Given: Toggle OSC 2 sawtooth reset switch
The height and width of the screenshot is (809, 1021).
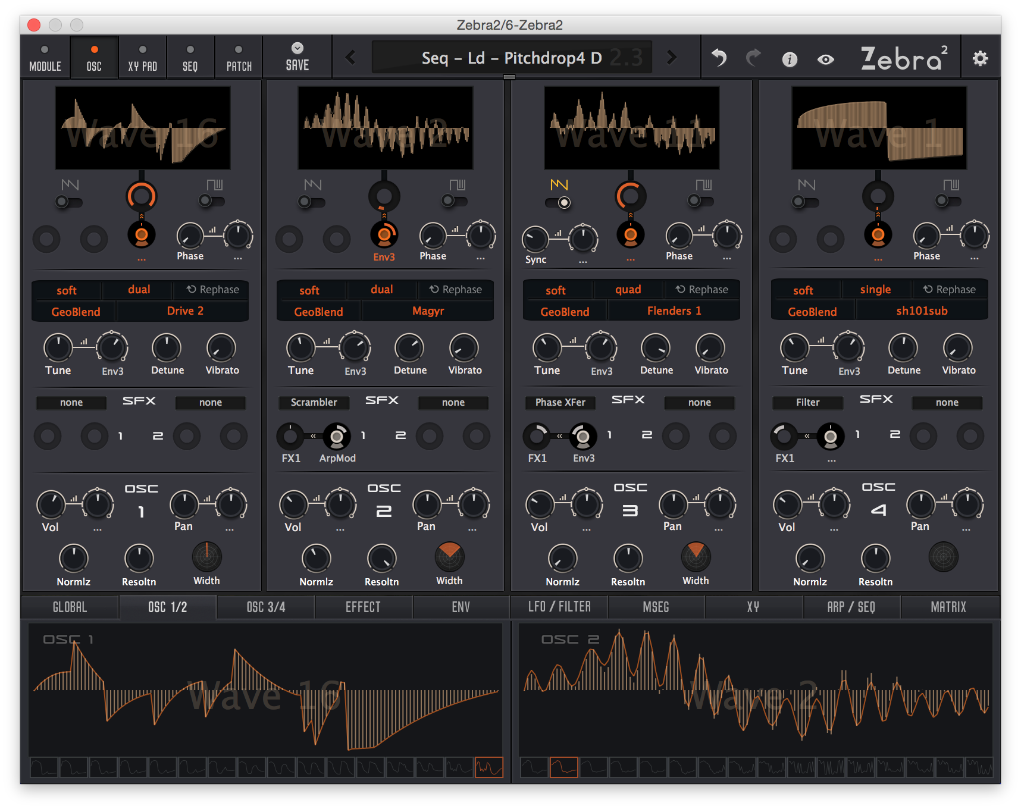Looking at the screenshot, I should click(312, 202).
